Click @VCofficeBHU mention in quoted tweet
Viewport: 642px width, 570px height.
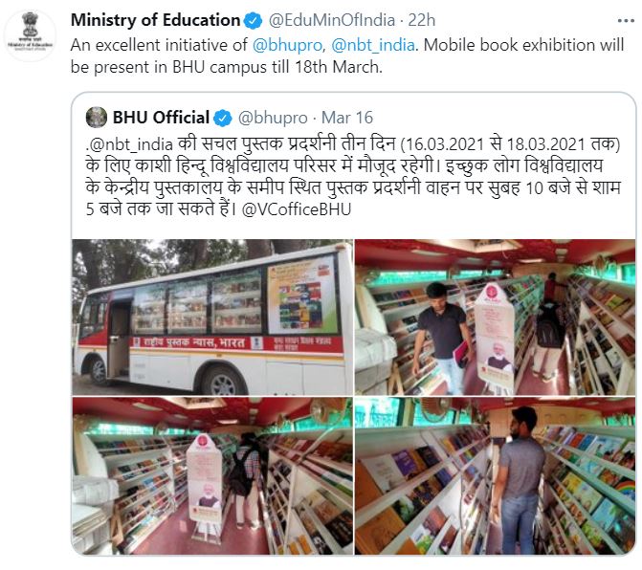pos(297,209)
